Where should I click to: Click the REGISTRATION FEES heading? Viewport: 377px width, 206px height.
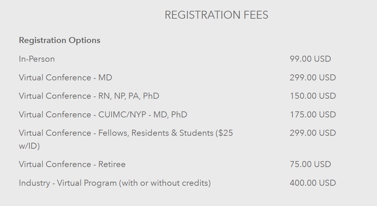pyautogui.click(x=216, y=15)
